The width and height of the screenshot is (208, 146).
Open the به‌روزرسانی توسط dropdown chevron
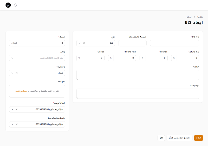click(12, 124)
